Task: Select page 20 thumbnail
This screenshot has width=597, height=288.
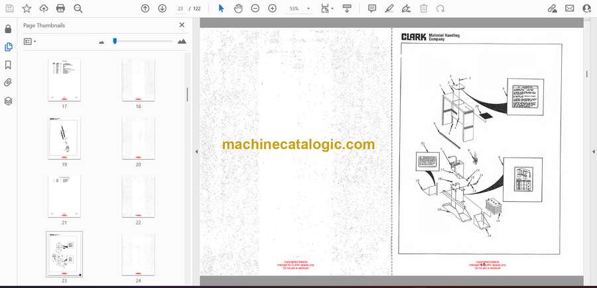Action: (x=138, y=138)
